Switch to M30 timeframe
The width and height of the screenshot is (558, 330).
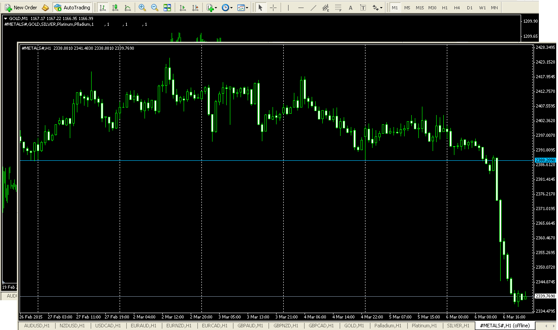coord(432,8)
